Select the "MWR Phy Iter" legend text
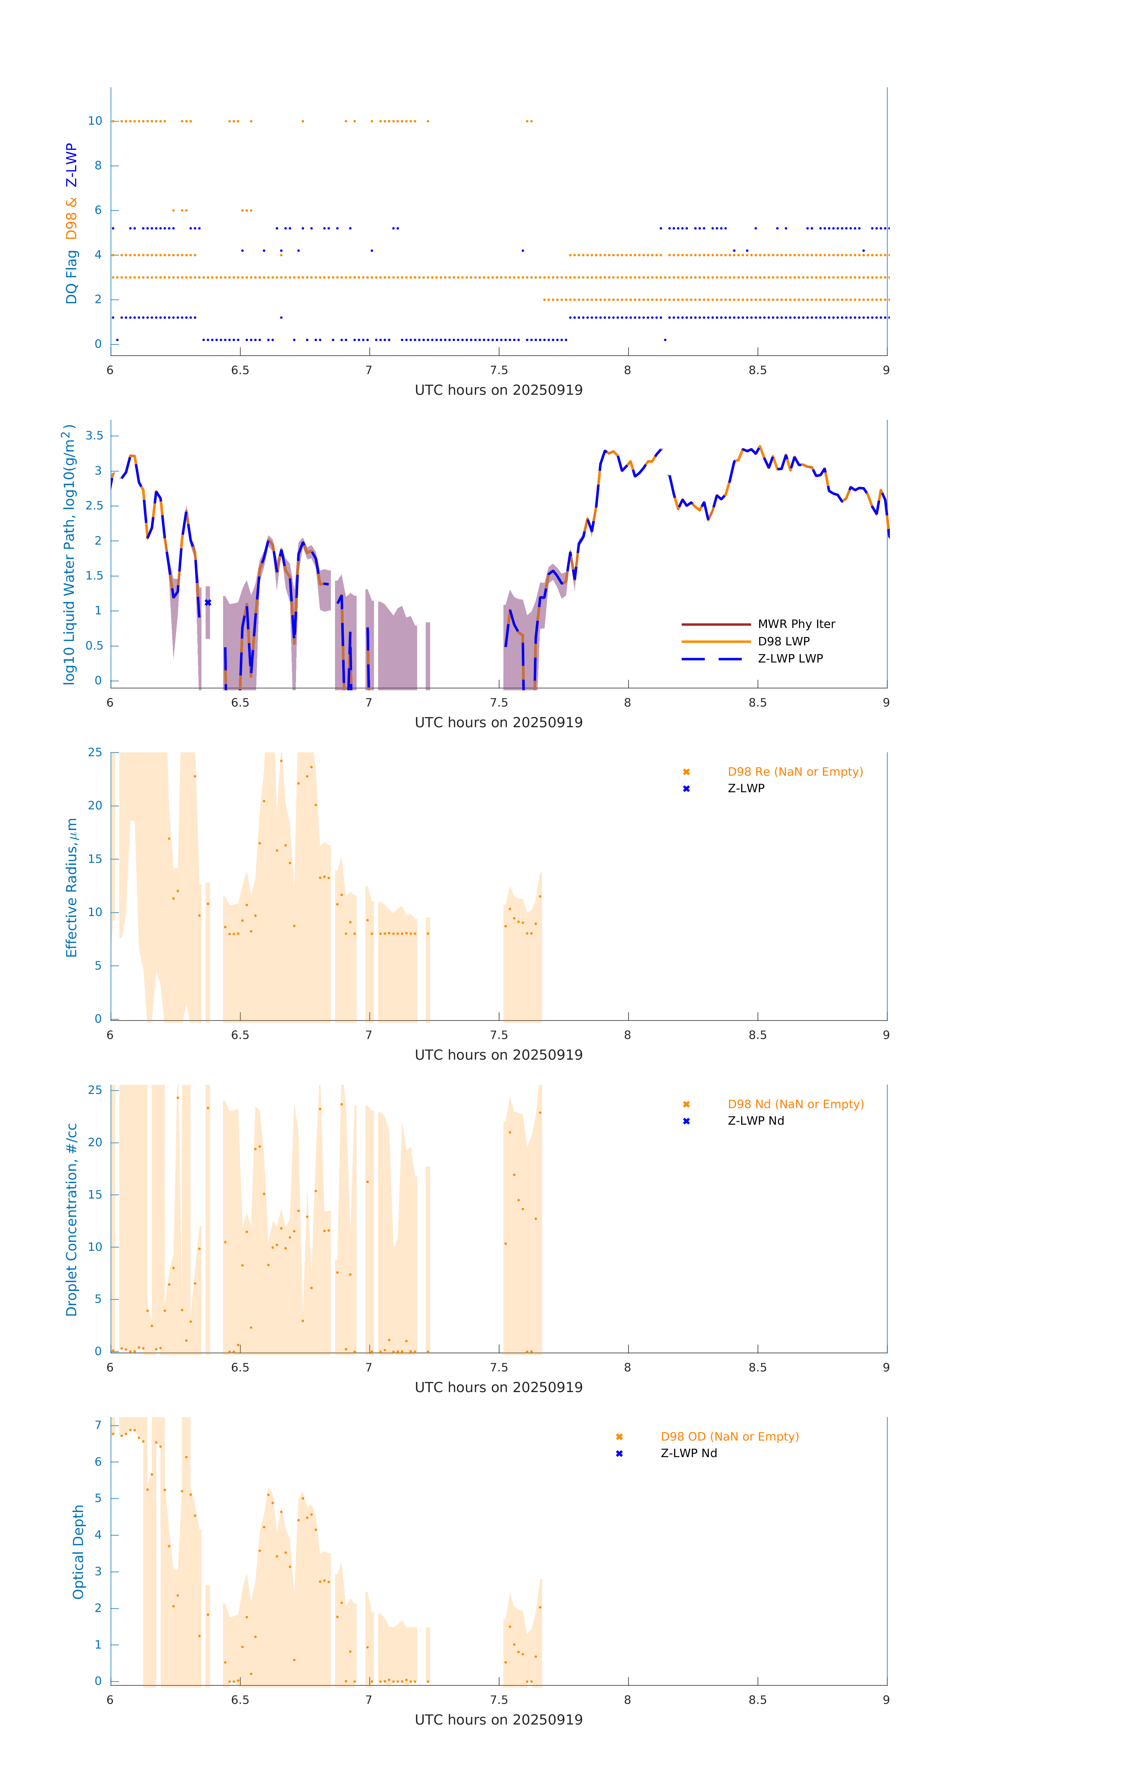The image size is (1130, 1773). pyautogui.click(x=796, y=624)
